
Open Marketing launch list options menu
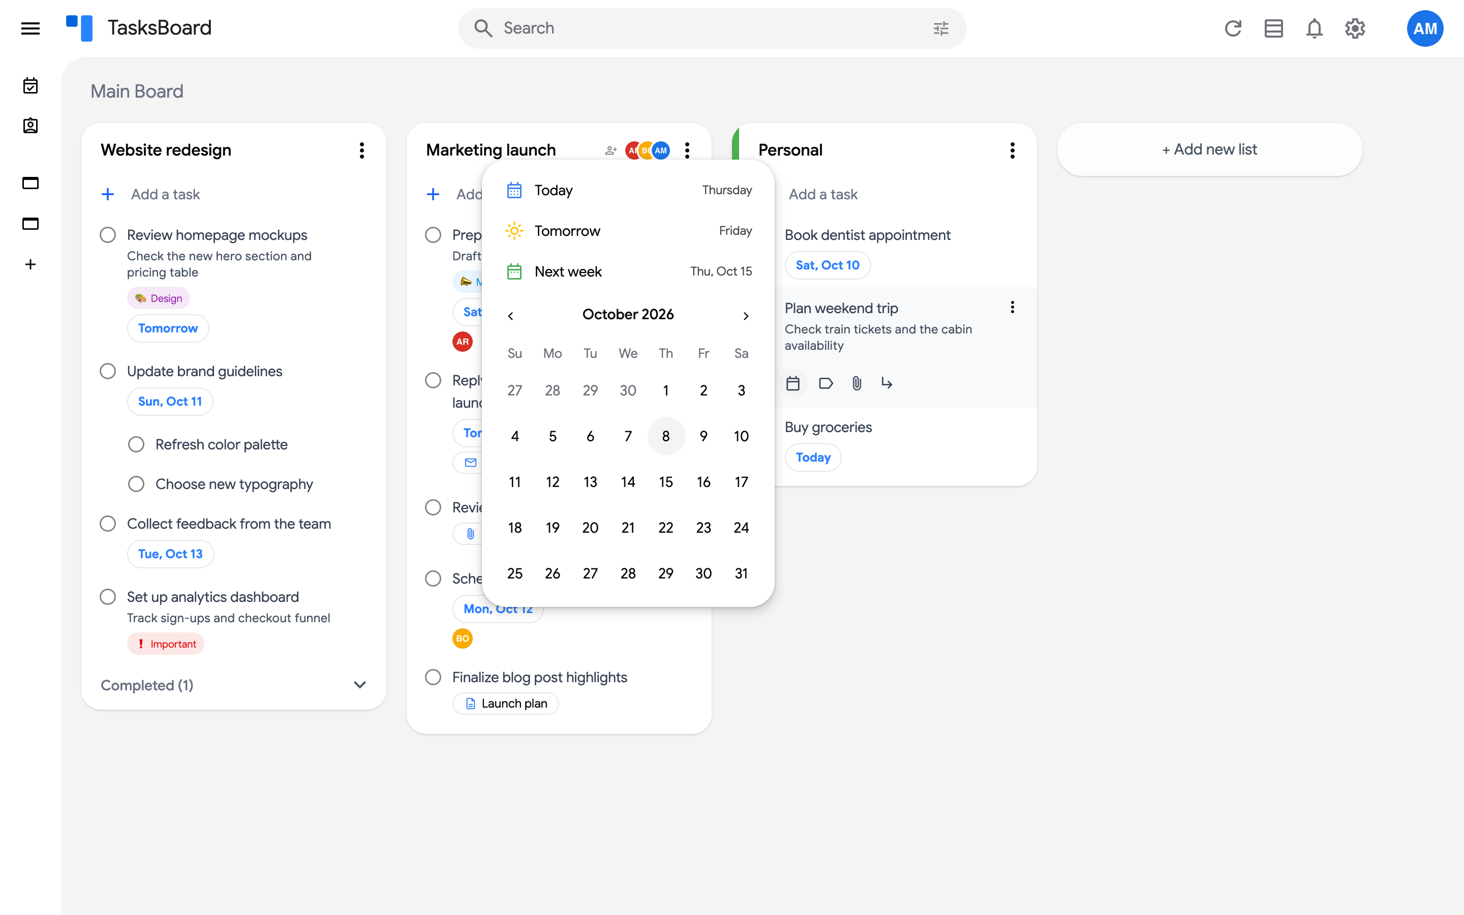click(x=687, y=150)
